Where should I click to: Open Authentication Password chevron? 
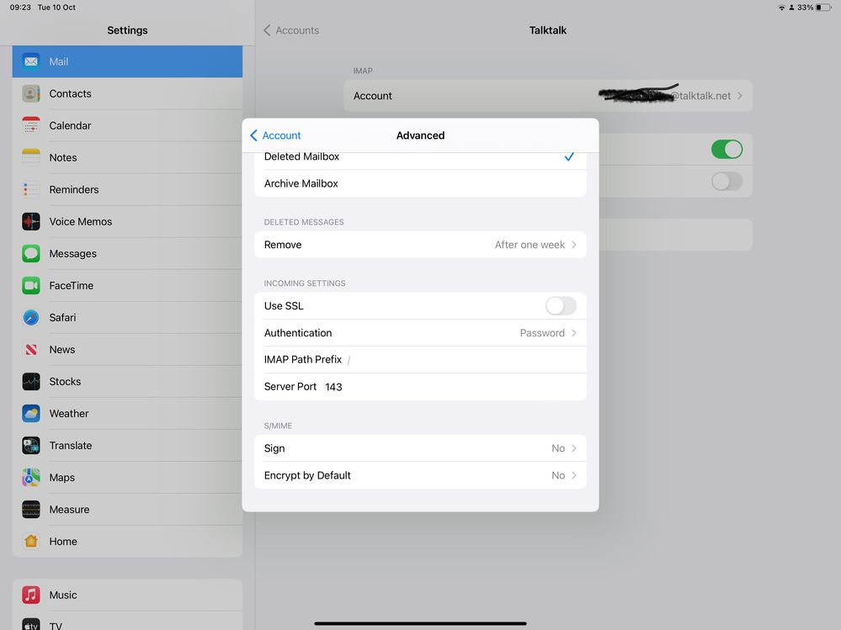click(574, 333)
